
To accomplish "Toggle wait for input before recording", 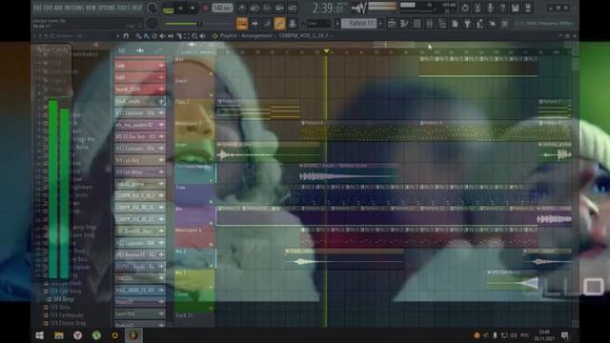I will [x=254, y=8].
